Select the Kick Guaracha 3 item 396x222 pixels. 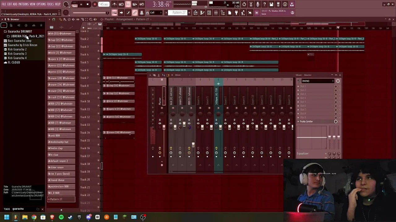tap(17, 54)
